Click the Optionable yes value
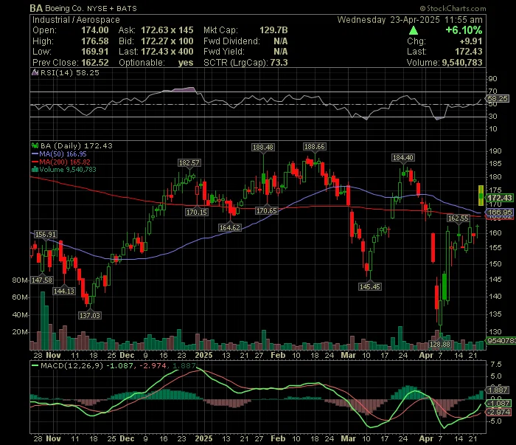516x445 pixels. (x=186, y=63)
